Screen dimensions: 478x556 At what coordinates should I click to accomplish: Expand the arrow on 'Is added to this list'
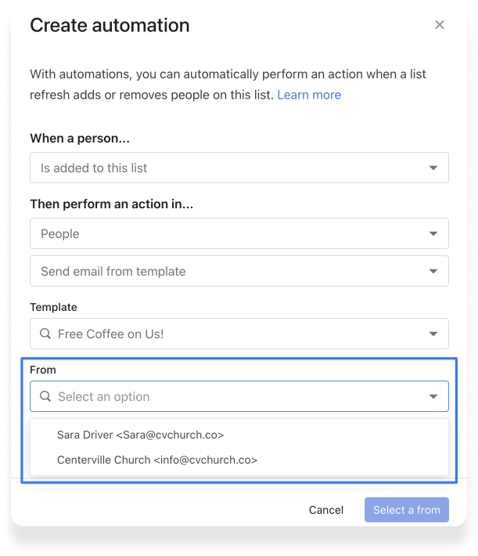(433, 168)
